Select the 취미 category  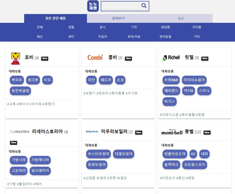71,37
